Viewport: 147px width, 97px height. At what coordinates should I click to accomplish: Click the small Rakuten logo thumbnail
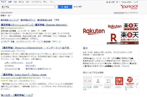click(x=115, y=26)
